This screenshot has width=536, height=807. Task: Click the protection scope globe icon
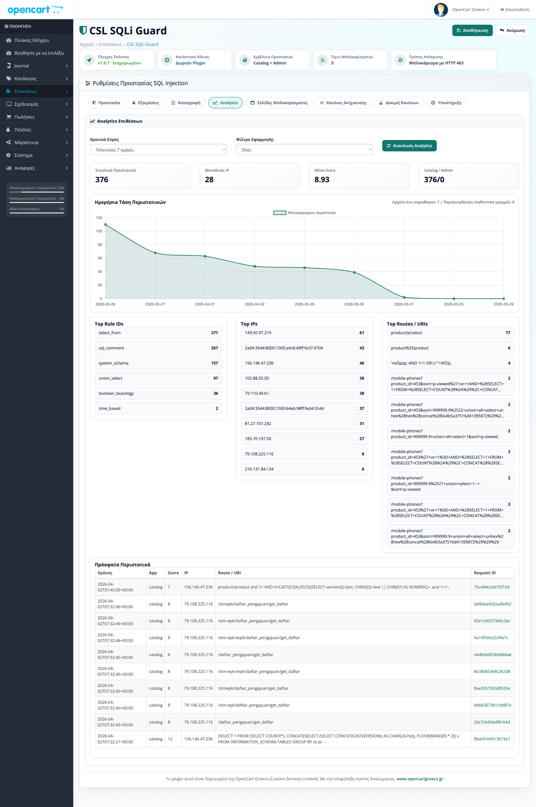(245, 60)
